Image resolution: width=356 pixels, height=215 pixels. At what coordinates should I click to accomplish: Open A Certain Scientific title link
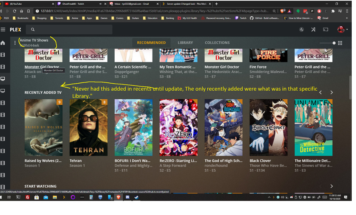(x=133, y=67)
